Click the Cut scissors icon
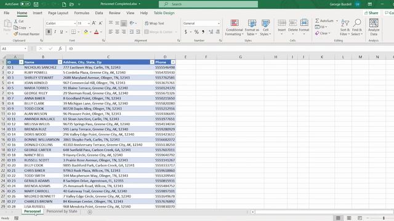 pos(16,21)
